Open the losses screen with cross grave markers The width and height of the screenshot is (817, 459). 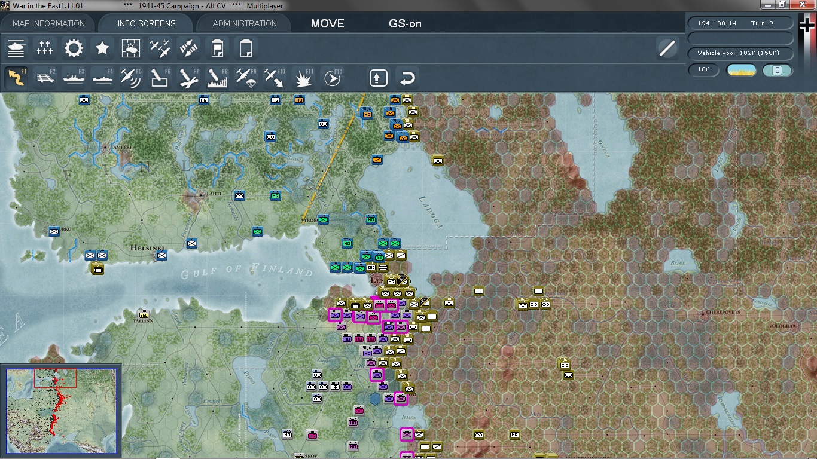[45, 48]
